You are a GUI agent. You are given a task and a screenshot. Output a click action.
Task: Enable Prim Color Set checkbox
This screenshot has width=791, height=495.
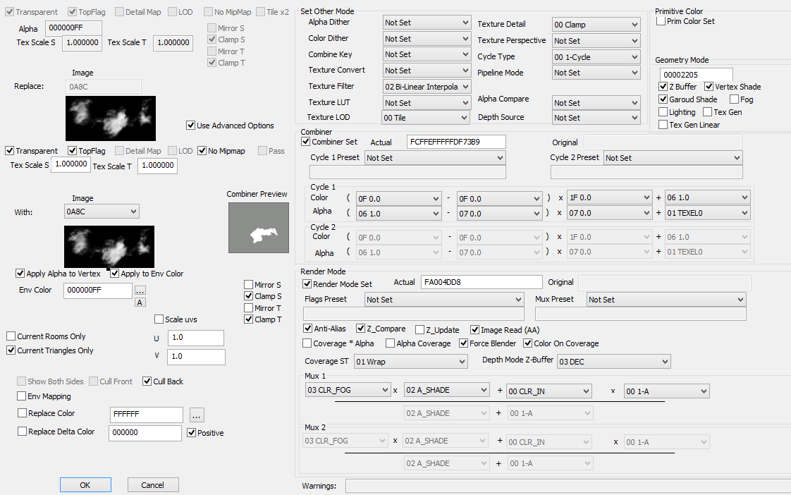pyautogui.click(x=661, y=20)
